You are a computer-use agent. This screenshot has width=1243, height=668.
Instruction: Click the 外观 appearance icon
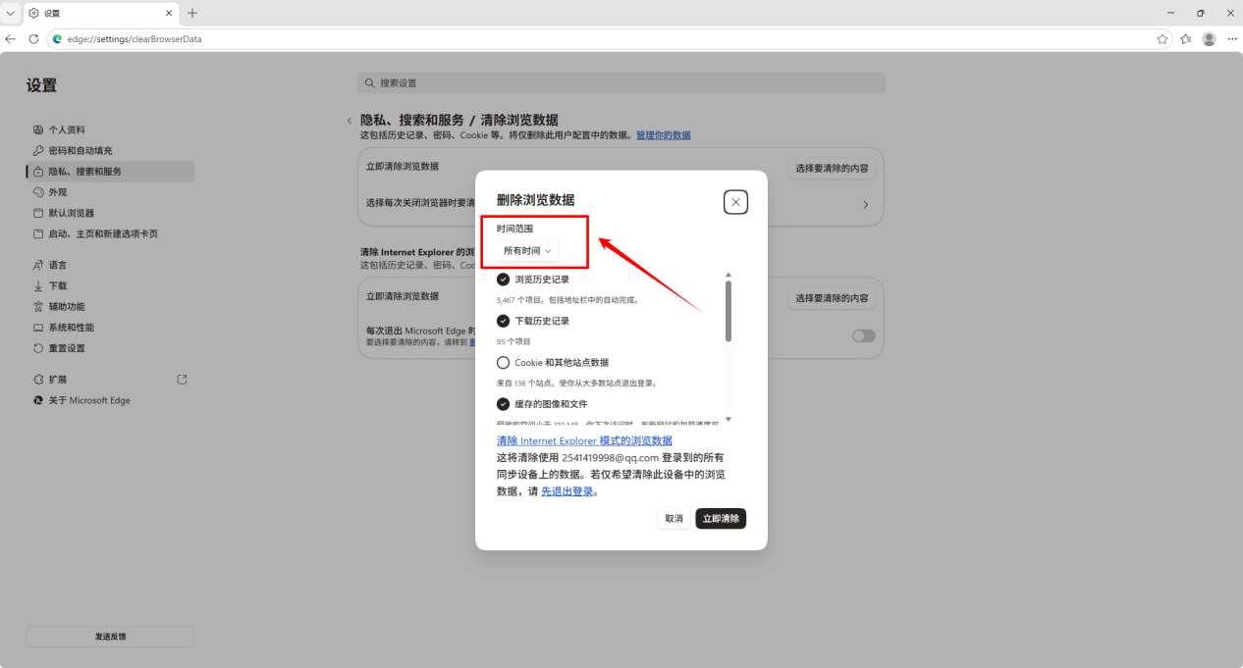(x=38, y=192)
